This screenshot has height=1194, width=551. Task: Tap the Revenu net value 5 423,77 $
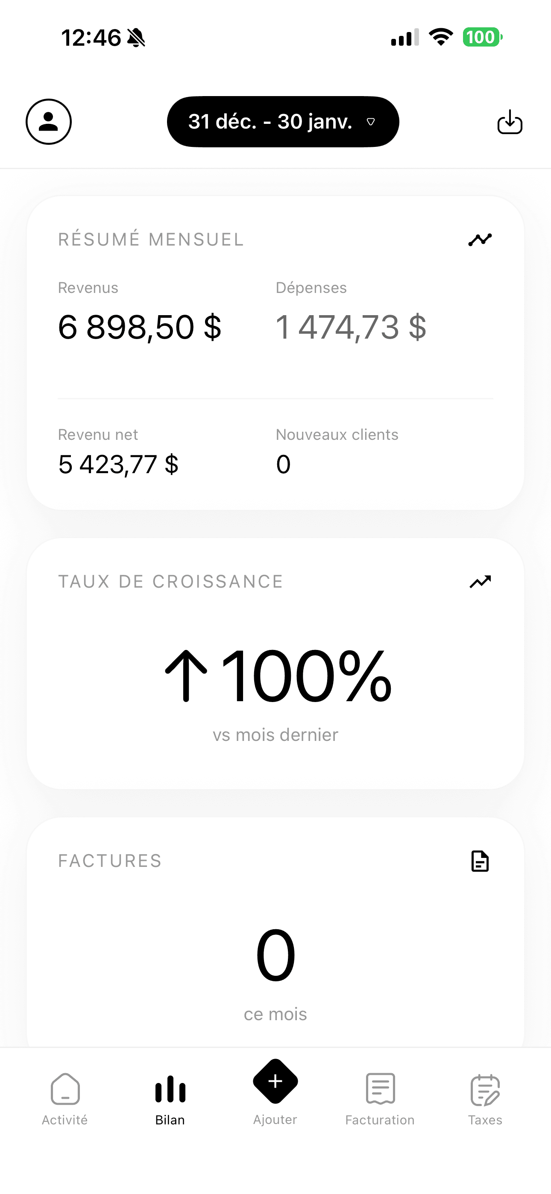point(118,465)
